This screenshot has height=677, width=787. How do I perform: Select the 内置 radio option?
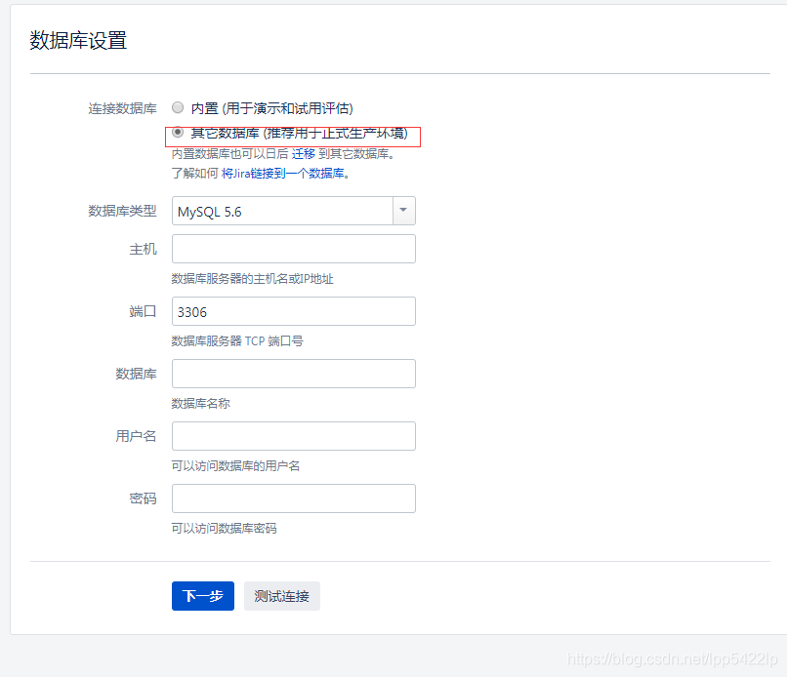pyautogui.click(x=178, y=107)
